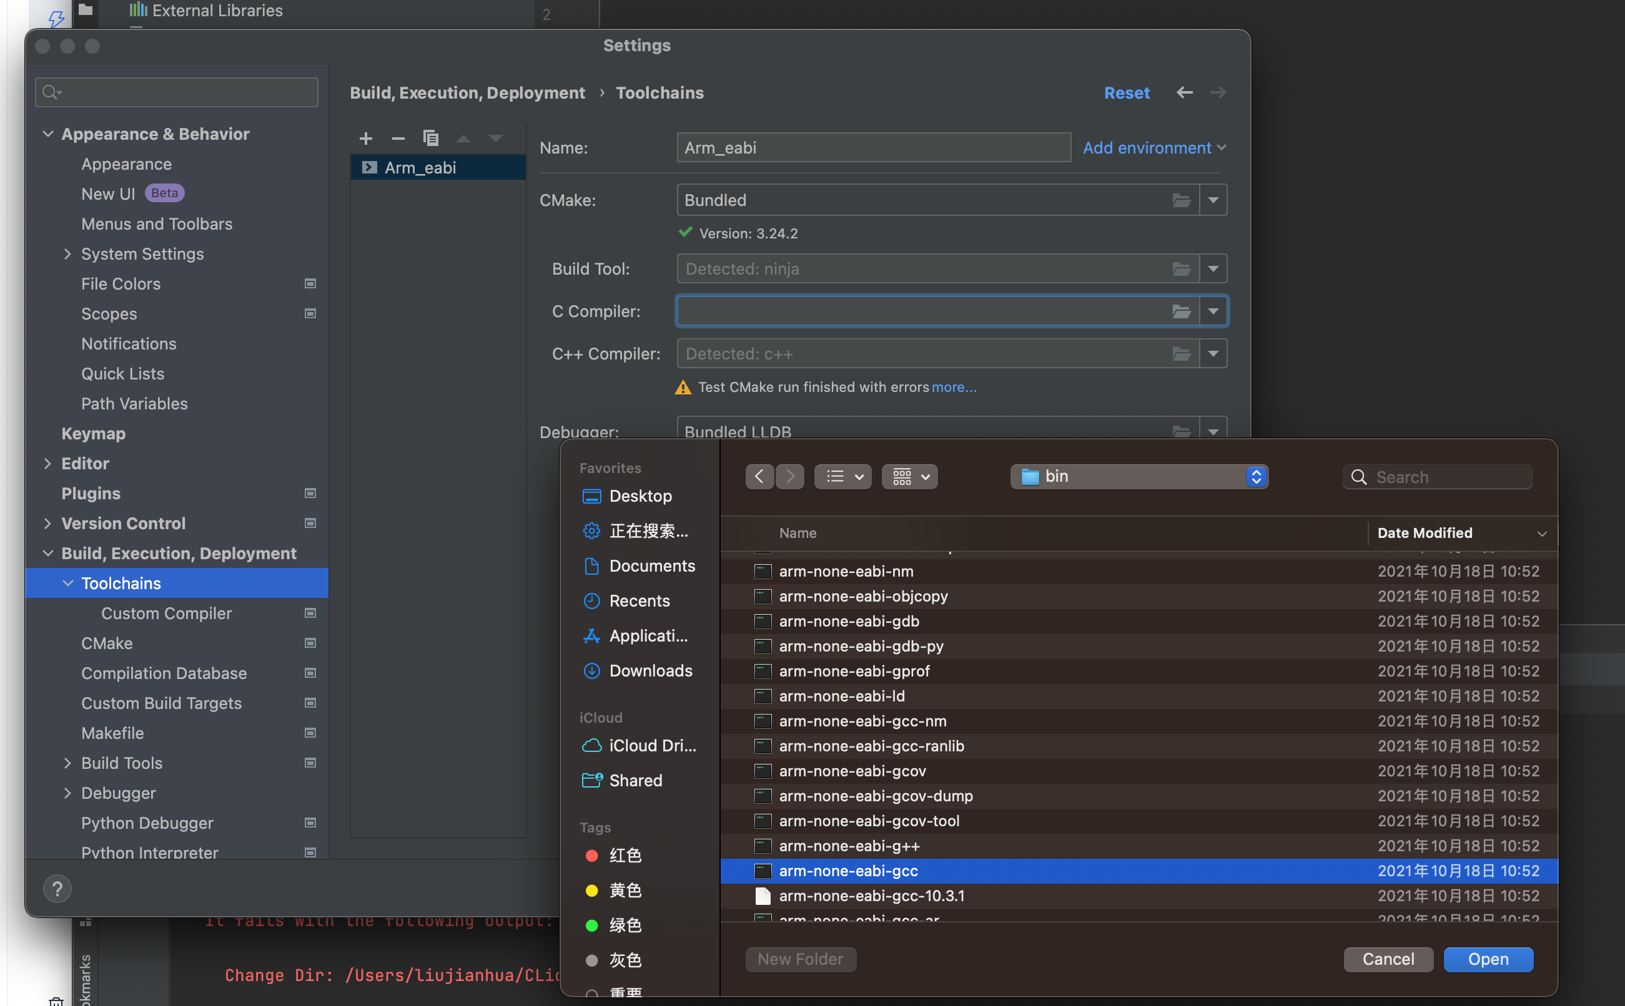Browse for Build Tool folder icon

pyautogui.click(x=1182, y=269)
